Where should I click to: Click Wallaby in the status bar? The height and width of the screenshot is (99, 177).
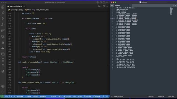(x=43, y=96)
